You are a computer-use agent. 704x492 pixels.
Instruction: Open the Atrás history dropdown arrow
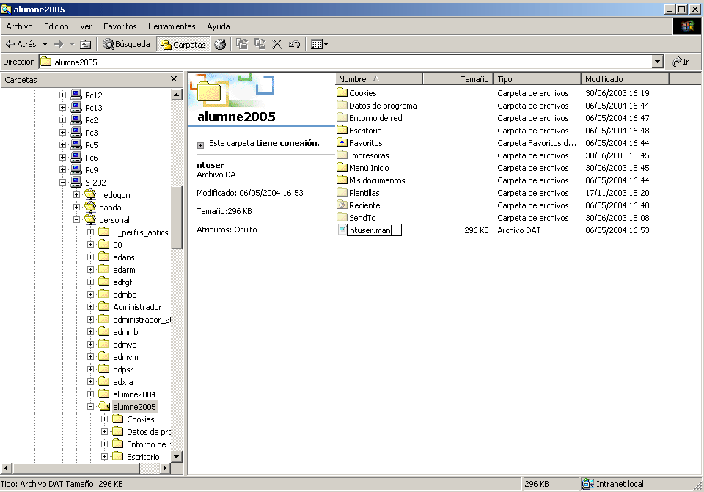pyautogui.click(x=45, y=44)
